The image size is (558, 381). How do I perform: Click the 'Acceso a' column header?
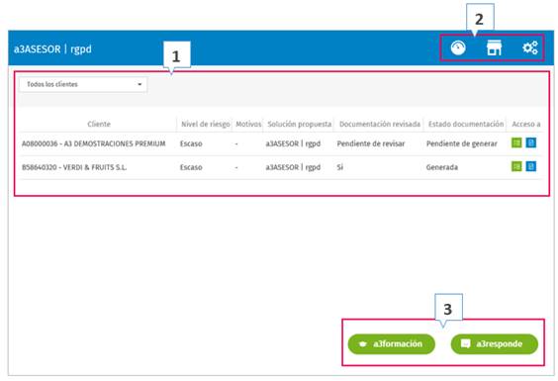pyautogui.click(x=526, y=124)
